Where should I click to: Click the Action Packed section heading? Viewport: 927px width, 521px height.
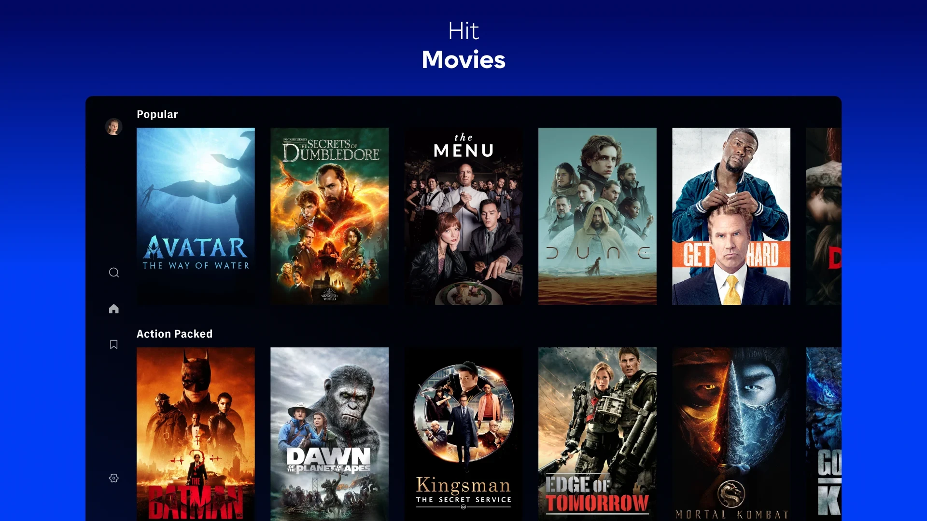(x=174, y=333)
